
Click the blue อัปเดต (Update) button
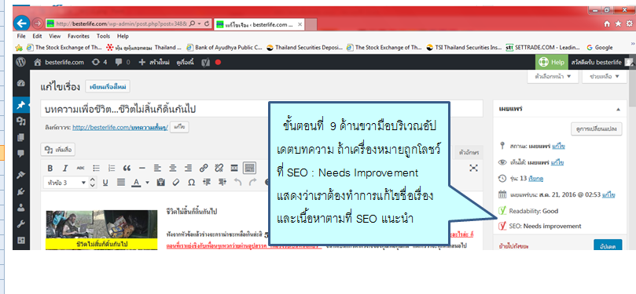(x=608, y=245)
